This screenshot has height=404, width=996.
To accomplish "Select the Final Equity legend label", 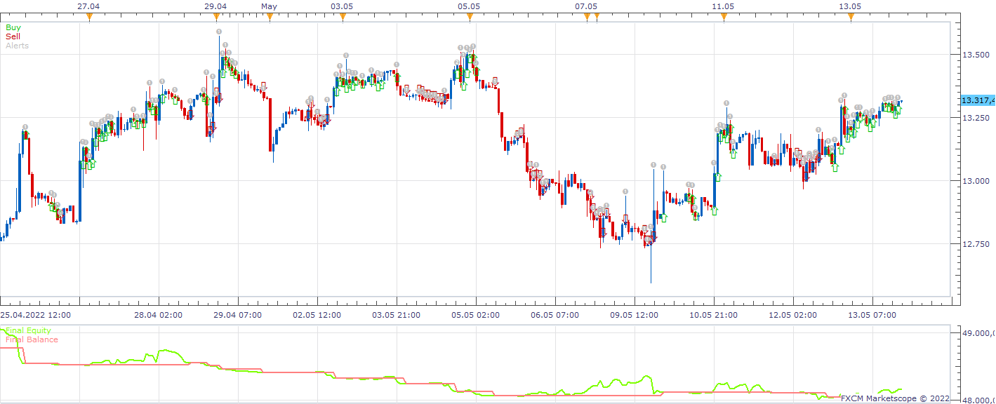I will point(28,330).
